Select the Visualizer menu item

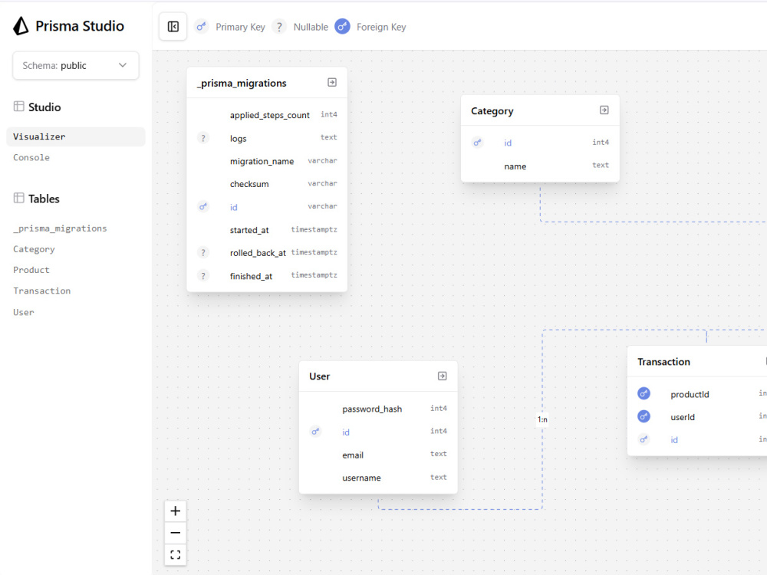pos(76,137)
